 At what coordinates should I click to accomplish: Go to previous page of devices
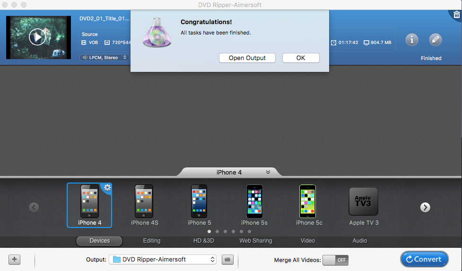pos(34,207)
